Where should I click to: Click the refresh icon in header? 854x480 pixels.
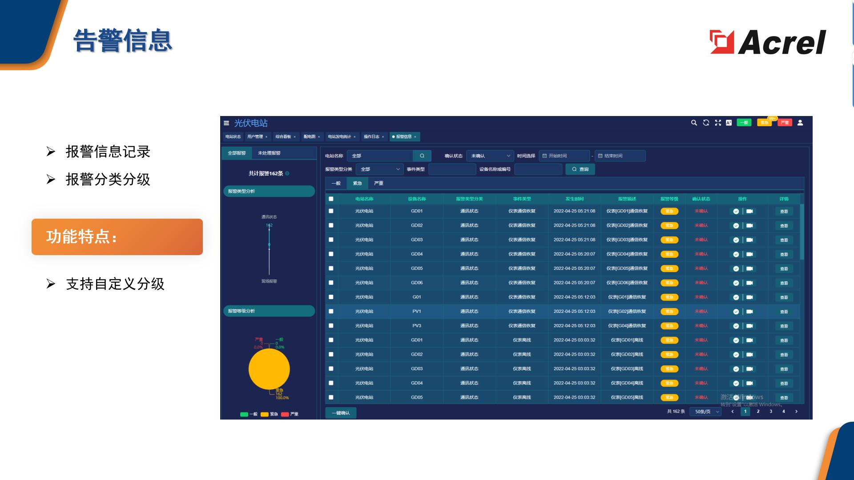click(x=706, y=123)
